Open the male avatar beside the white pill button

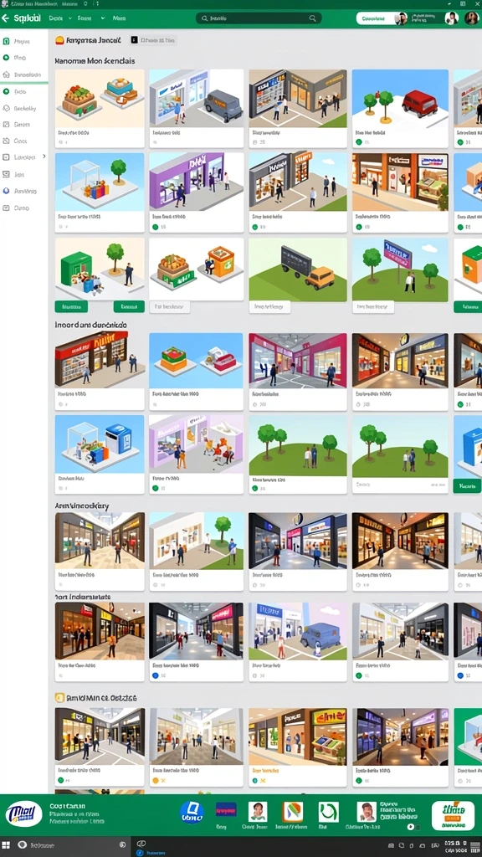point(402,18)
